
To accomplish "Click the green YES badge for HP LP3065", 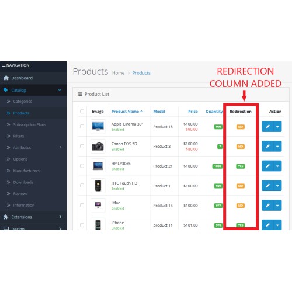I will pyautogui.click(x=241, y=166).
